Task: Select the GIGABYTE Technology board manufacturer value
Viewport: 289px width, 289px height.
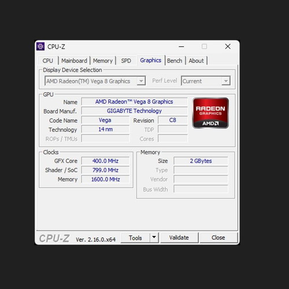Action: pyautogui.click(x=134, y=111)
